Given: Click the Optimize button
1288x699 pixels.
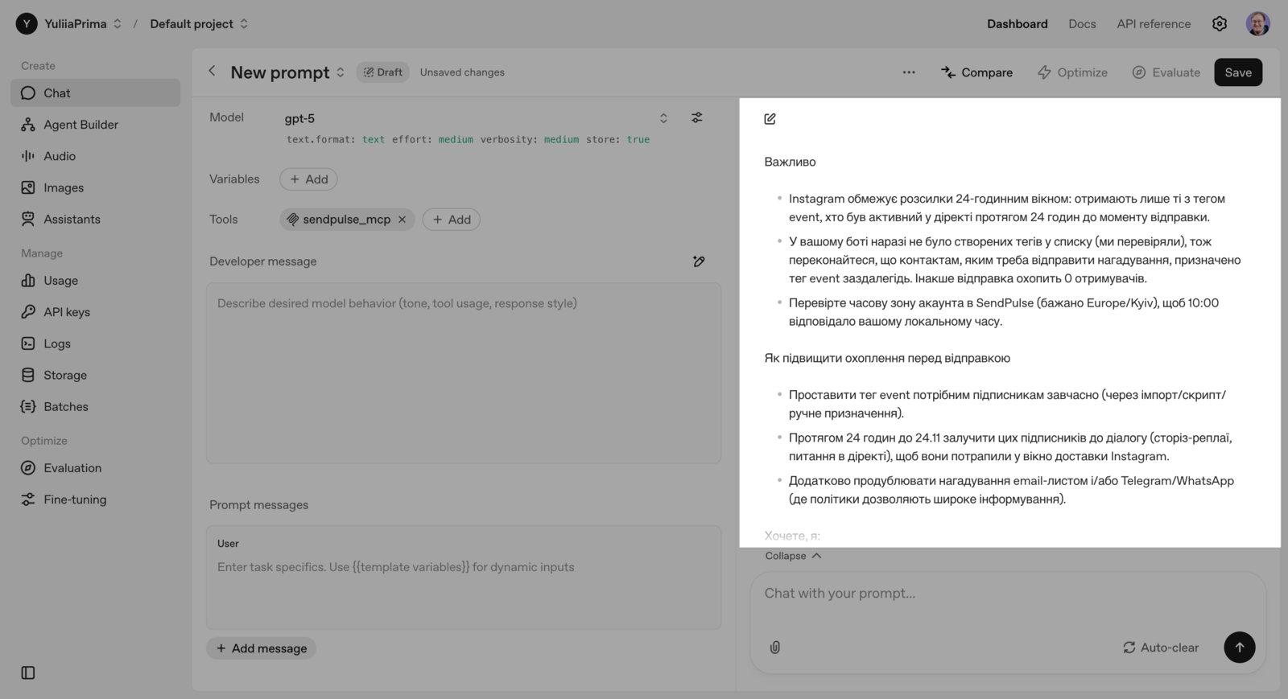Looking at the screenshot, I should (x=1072, y=72).
